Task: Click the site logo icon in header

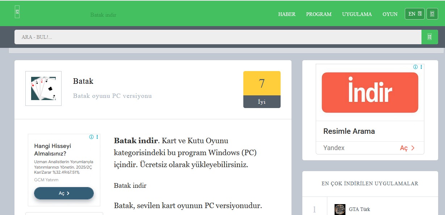Action: [x=17, y=12]
